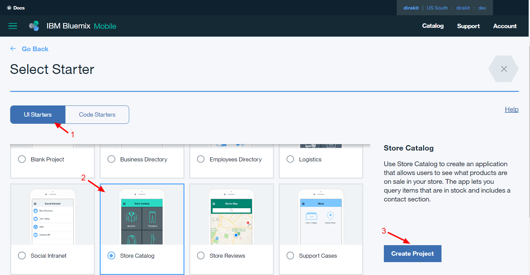530x275 pixels.
Task: Switch to the Code Starters tab
Action: (x=97, y=115)
